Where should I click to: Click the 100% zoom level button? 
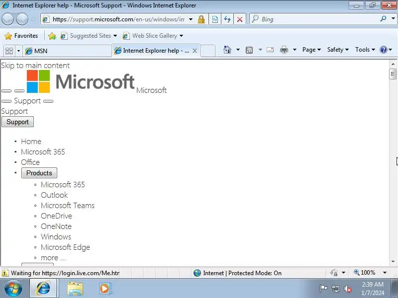click(365, 273)
